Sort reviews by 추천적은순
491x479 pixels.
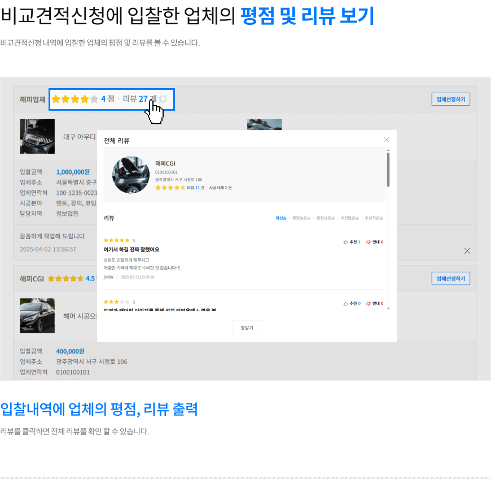click(x=374, y=218)
